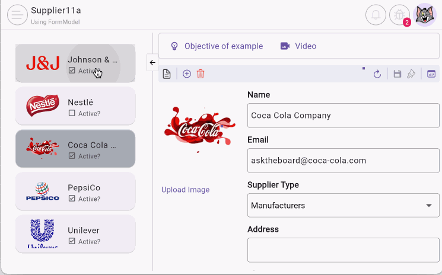Click the red delete trash icon
Screen dimensions: 442x275
pos(201,74)
